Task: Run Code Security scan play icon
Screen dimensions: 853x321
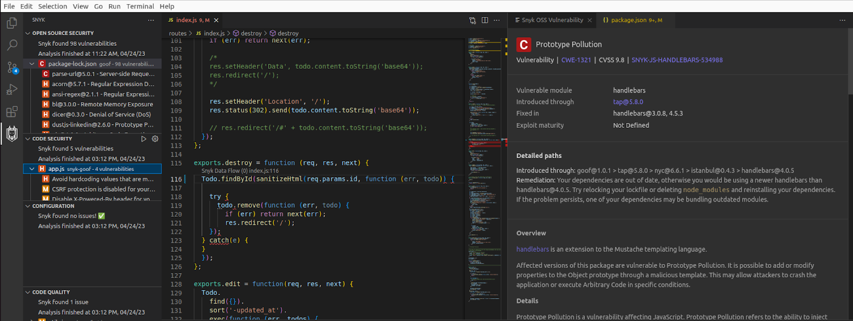Action: click(x=143, y=139)
